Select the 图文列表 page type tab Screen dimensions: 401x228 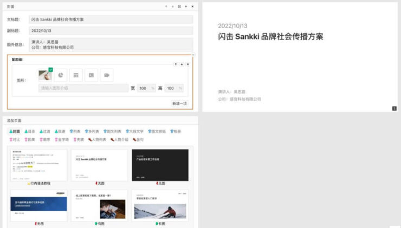pyautogui.click(x=112, y=131)
